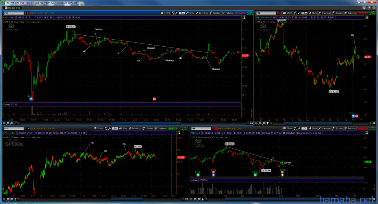Click the Volume label in PM 1m chart
This screenshot has width=378, height=204.
tap(7, 104)
